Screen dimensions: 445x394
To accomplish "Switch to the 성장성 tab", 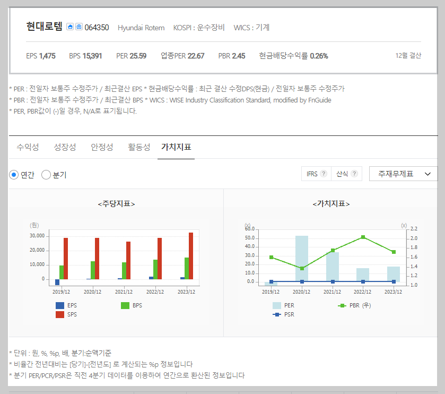I will pyautogui.click(x=65, y=147).
